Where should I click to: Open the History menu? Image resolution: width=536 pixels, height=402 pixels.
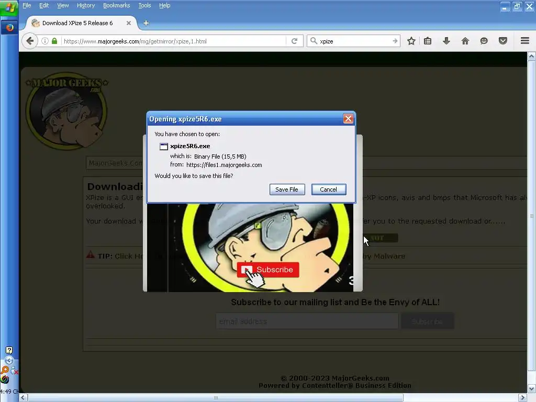(x=86, y=5)
